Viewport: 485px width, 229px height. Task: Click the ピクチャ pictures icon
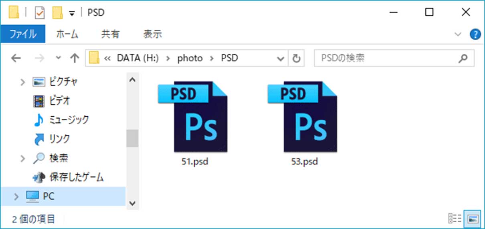click(x=38, y=82)
